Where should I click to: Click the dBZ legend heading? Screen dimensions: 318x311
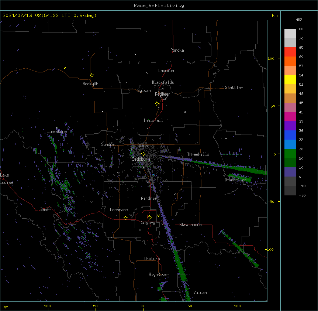pyautogui.click(x=299, y=20)
